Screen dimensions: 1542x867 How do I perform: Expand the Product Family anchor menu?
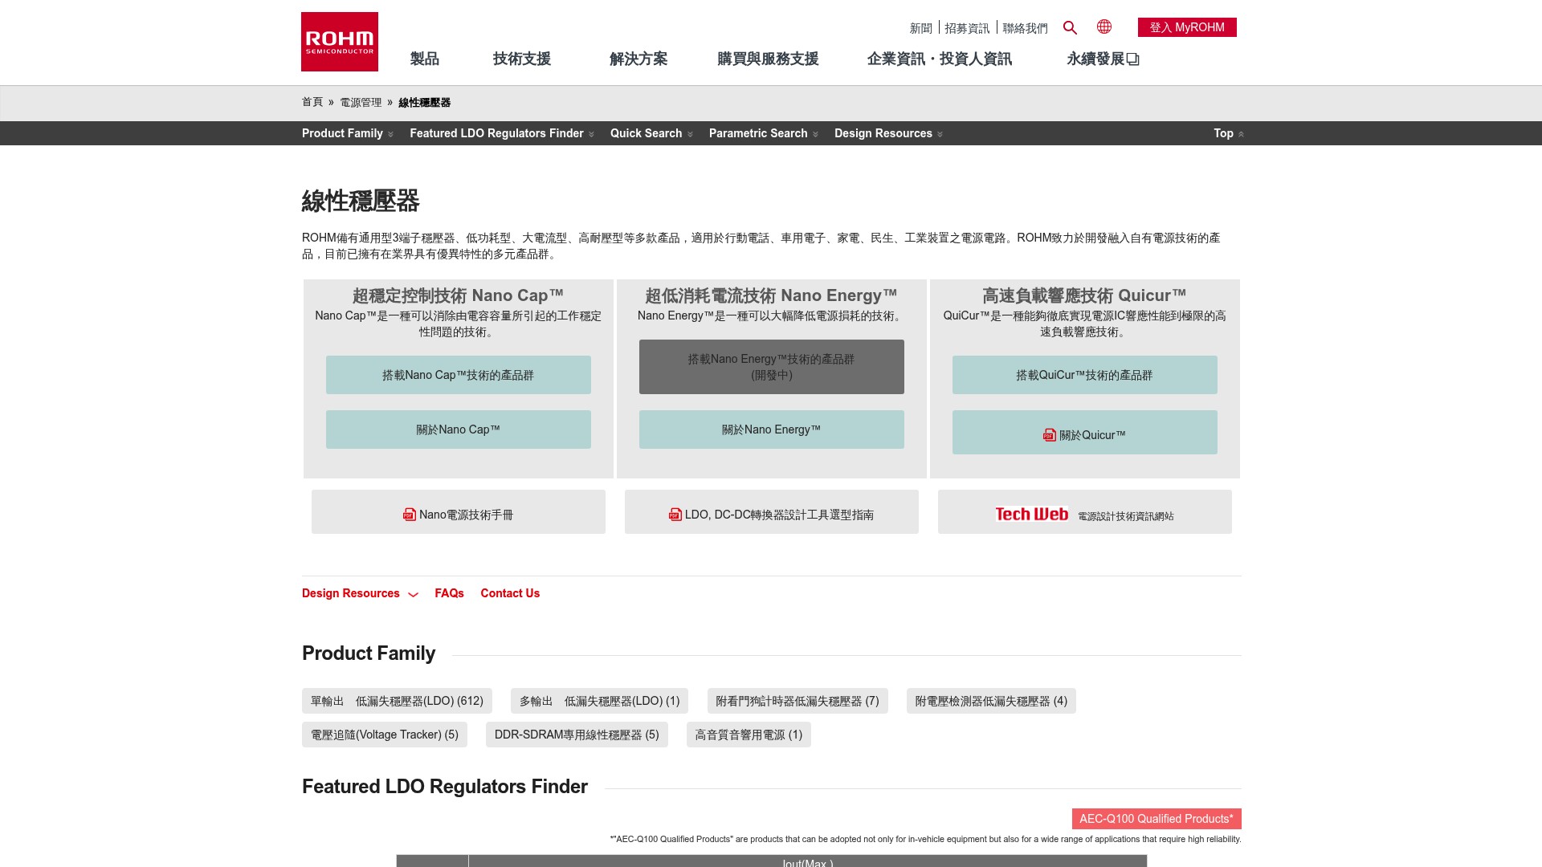[x=348, y=133]
